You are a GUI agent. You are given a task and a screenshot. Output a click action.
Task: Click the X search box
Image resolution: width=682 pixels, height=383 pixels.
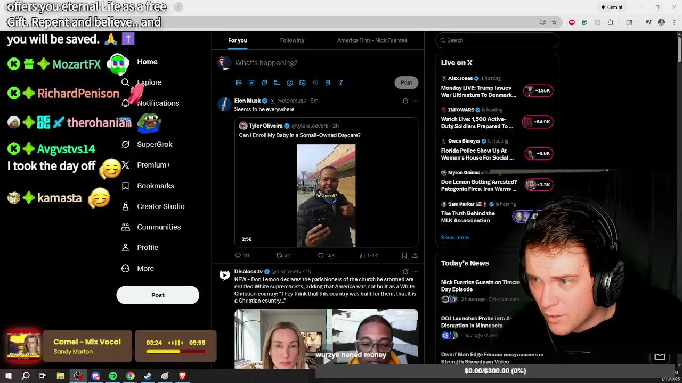[497, 40]
